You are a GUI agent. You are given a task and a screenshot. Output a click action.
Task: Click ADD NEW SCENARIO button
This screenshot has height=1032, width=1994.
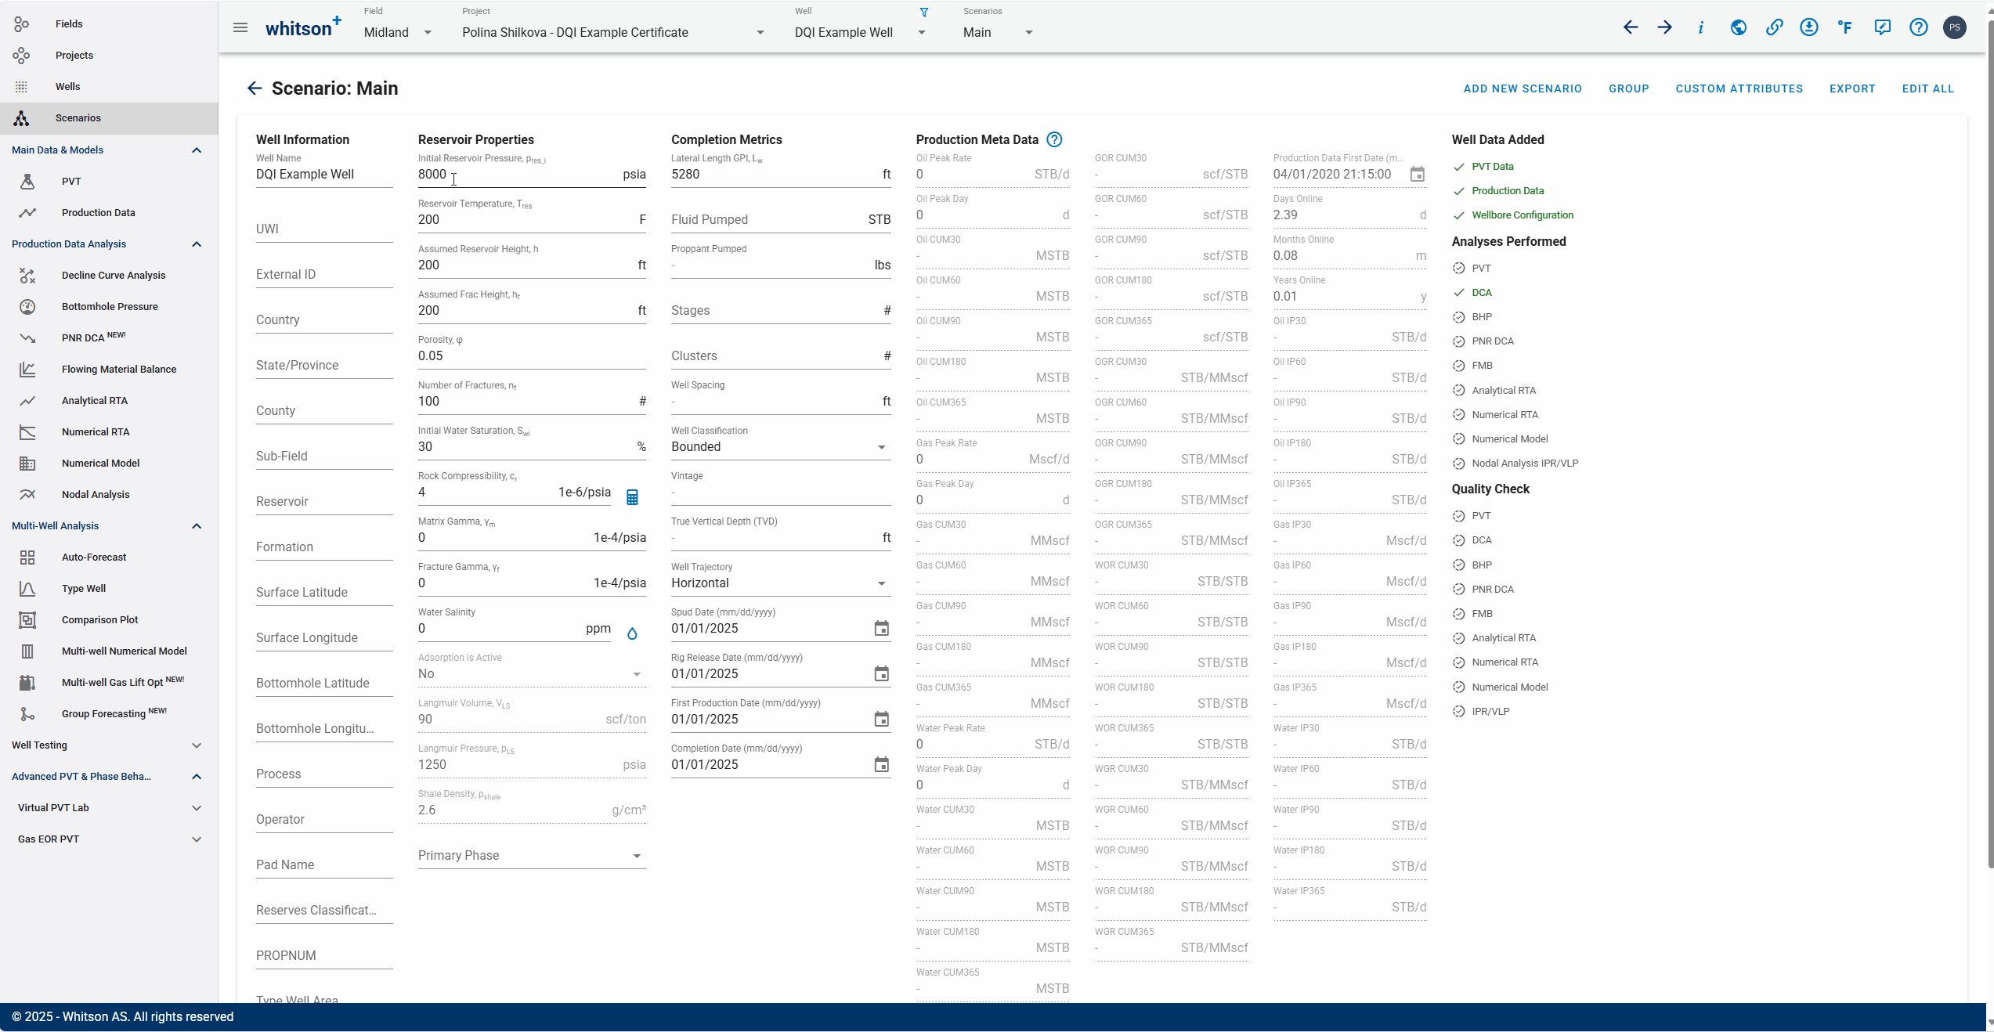(1523, 88)
